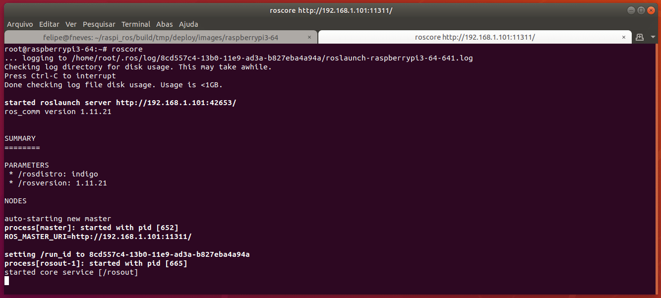
Task: Open the Abas menu
Action: point(165,24)
